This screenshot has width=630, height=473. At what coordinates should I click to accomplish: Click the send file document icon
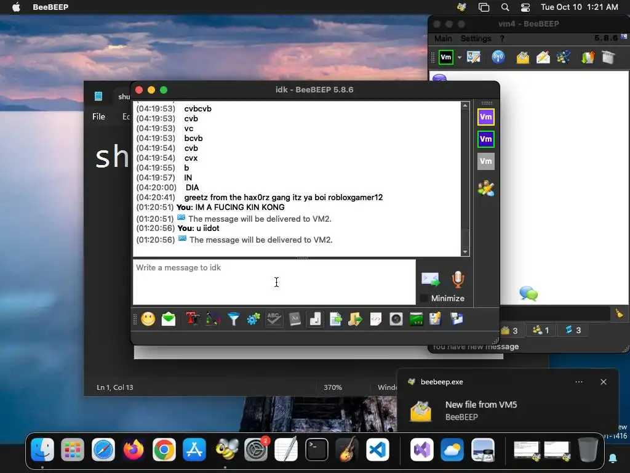(x=335, y=319)
